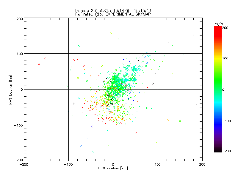Click the plot title 'Tromsø 20150815 19:14:00-19:15:43'

(x=113, y=10)
